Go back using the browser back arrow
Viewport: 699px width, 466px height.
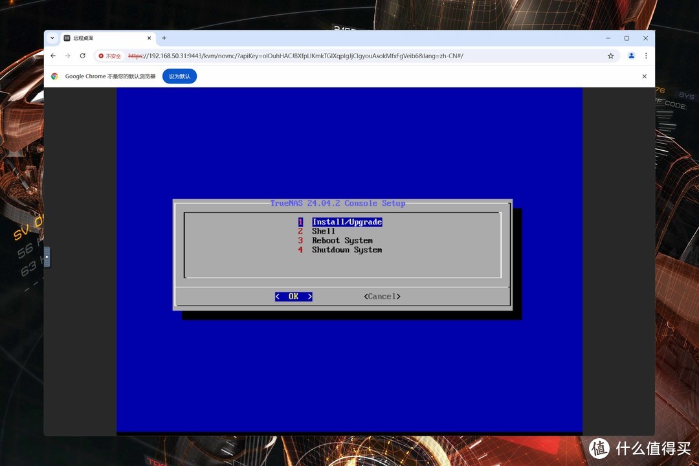pos(53,56)
